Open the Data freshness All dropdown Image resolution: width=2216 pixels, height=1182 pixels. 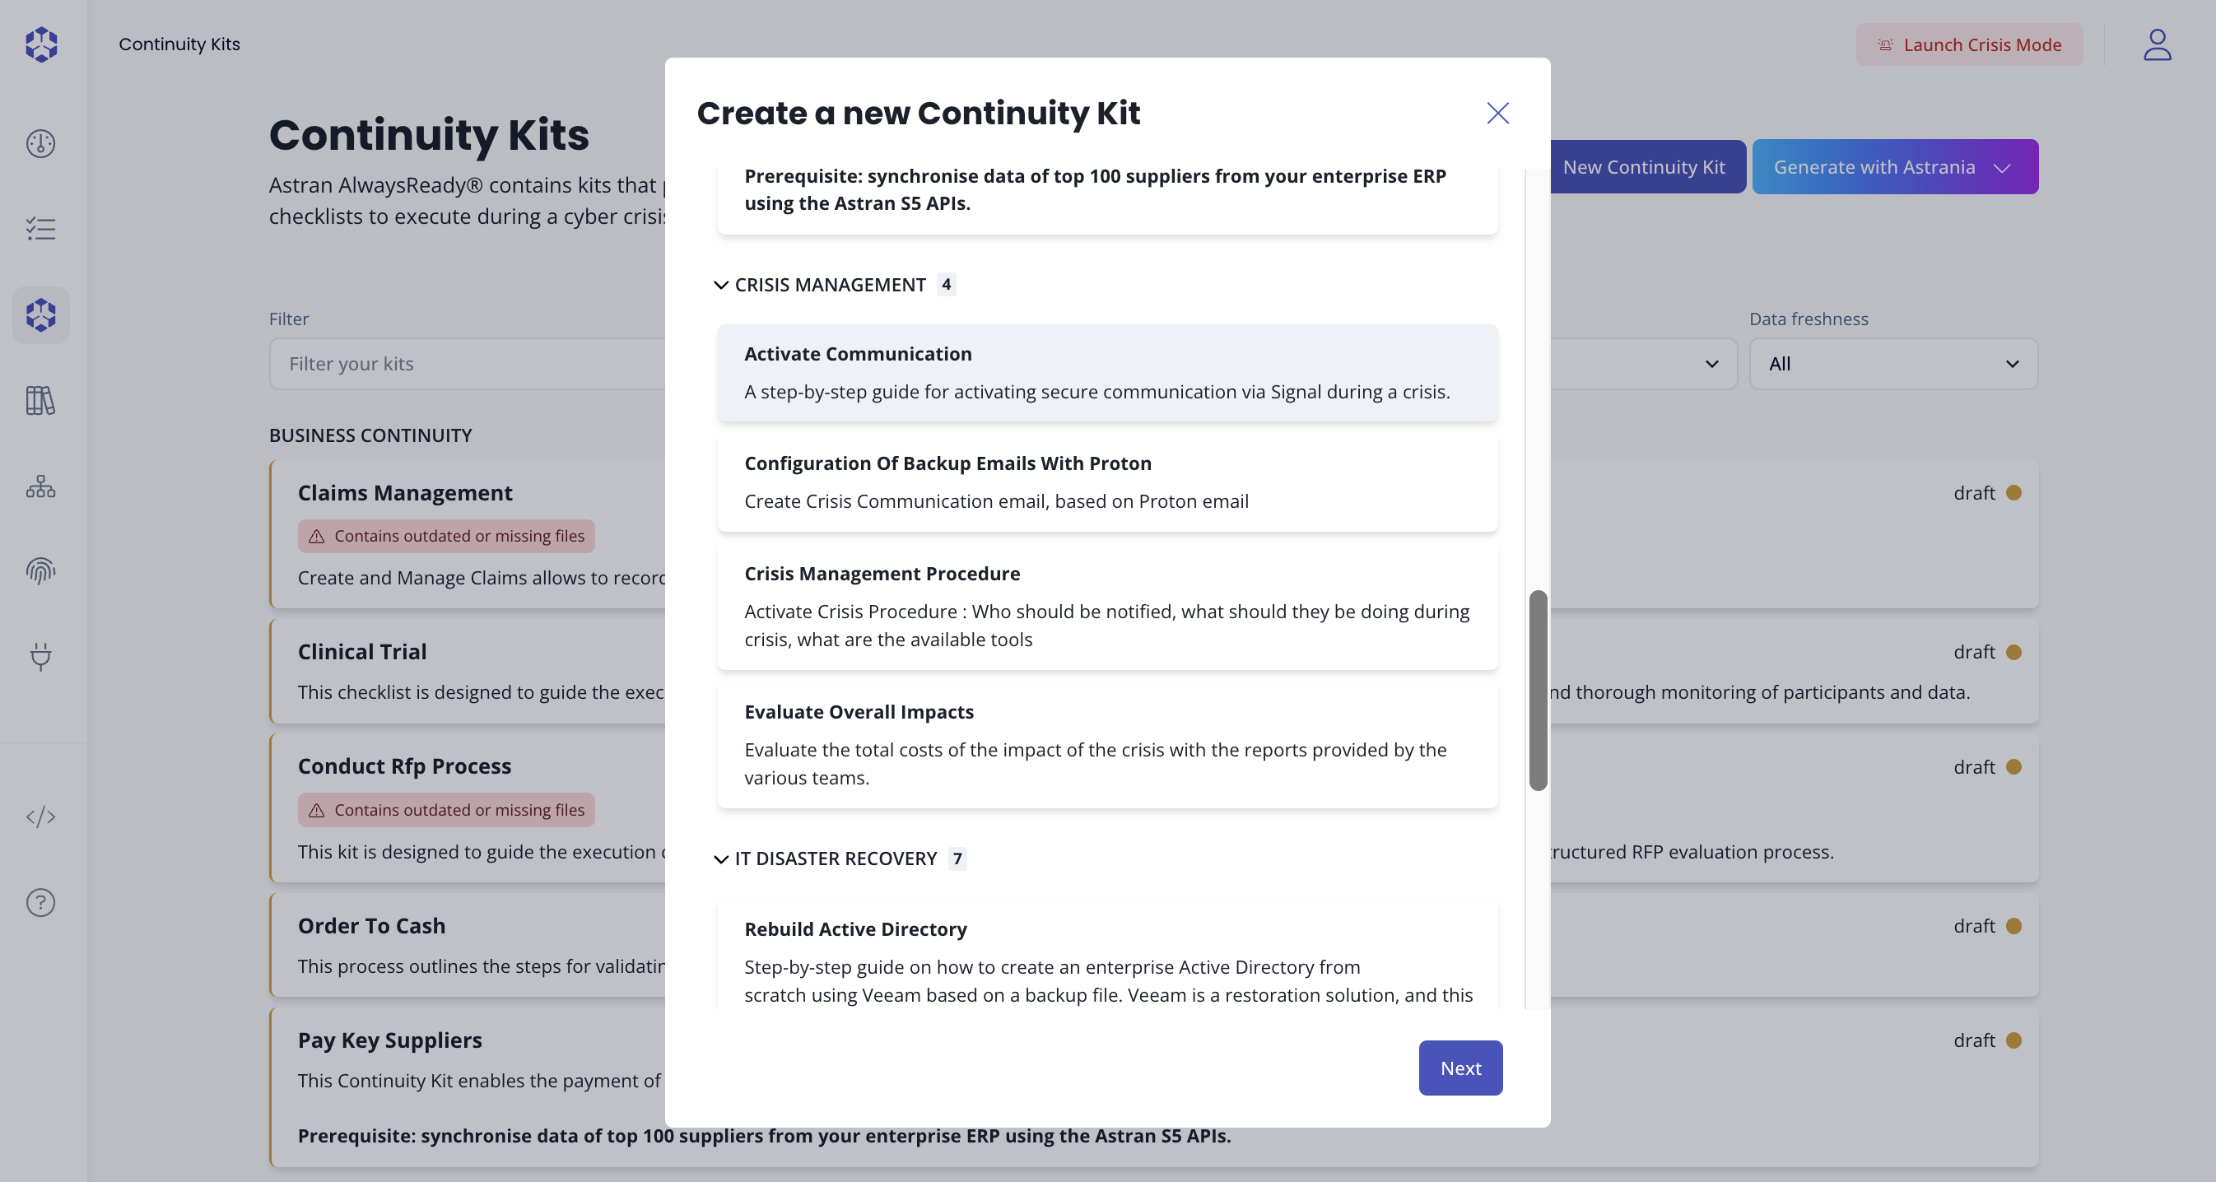pyautogui.click(x=1892, y=363)
